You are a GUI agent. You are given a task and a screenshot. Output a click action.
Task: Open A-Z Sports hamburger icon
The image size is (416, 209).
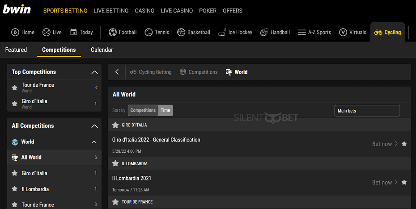click(x=301, y=32)
